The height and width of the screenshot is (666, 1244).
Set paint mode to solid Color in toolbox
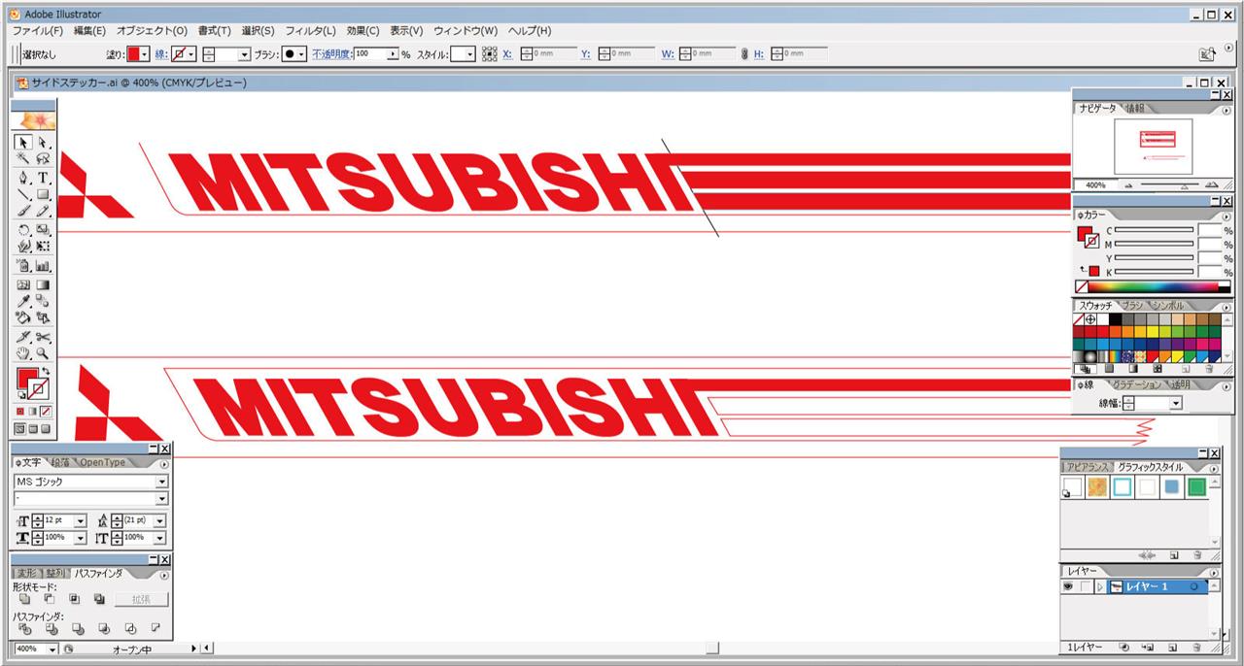click(x=21, y=412)
